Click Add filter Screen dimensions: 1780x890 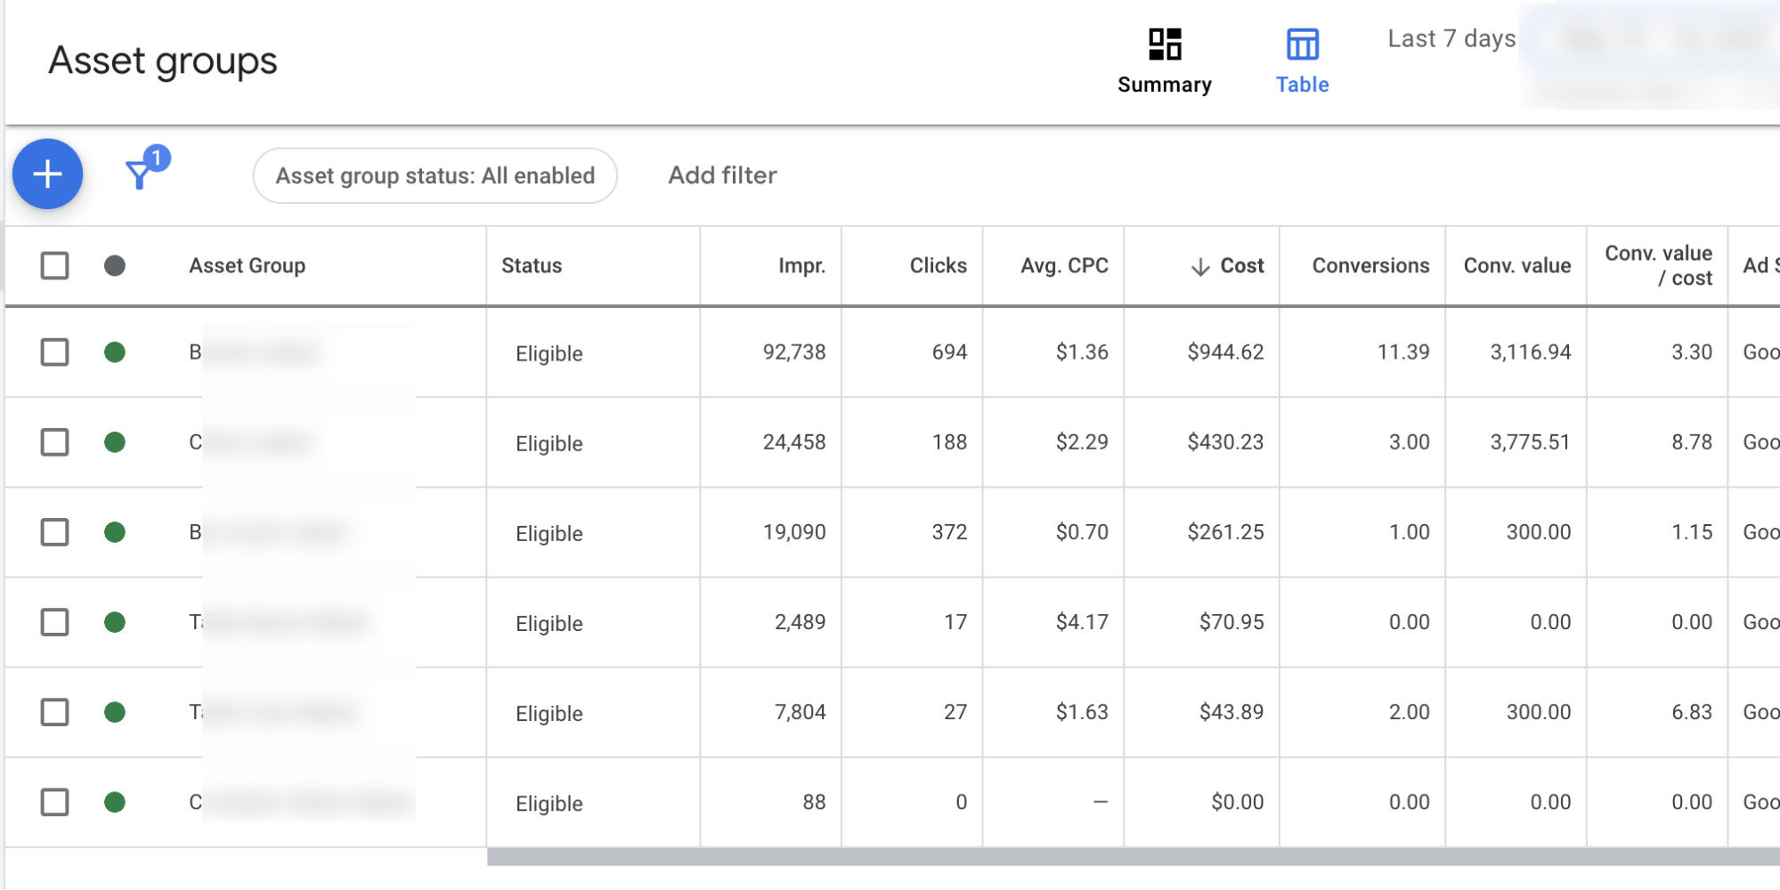[x=722, y=175]
